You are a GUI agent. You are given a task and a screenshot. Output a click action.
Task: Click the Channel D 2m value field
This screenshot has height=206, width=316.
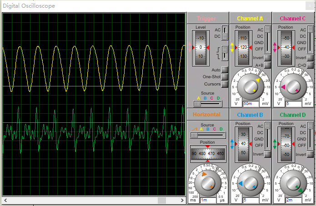(x=293, y=200)
